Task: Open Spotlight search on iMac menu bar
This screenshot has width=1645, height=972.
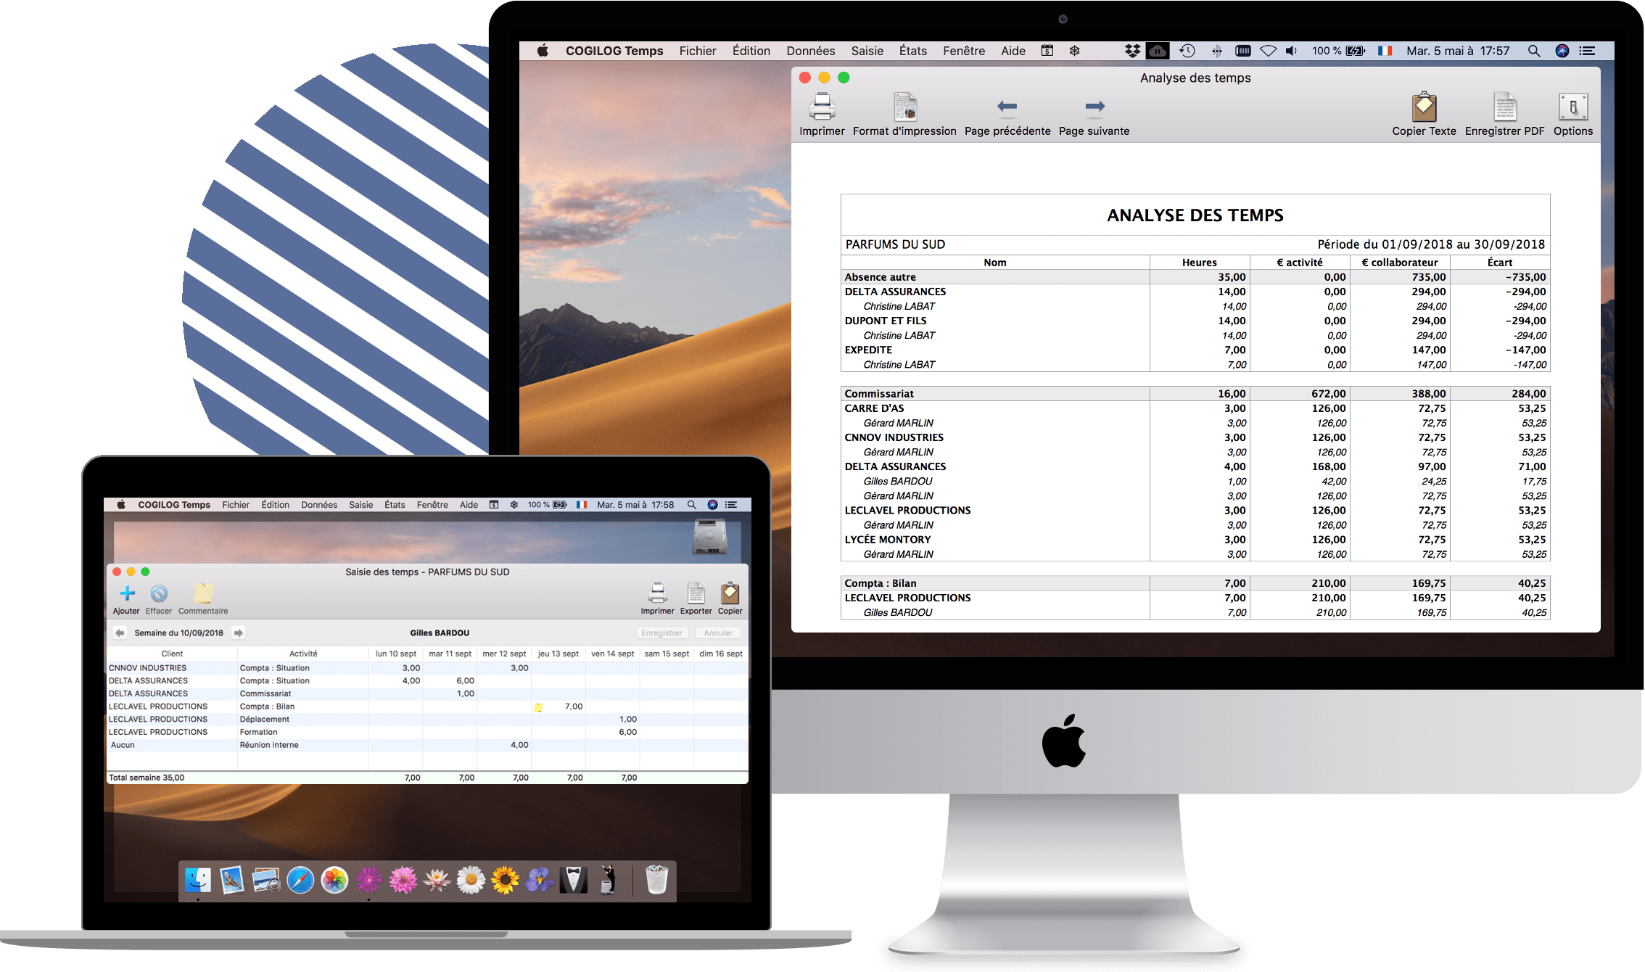Action: (x=1533, y=51)
